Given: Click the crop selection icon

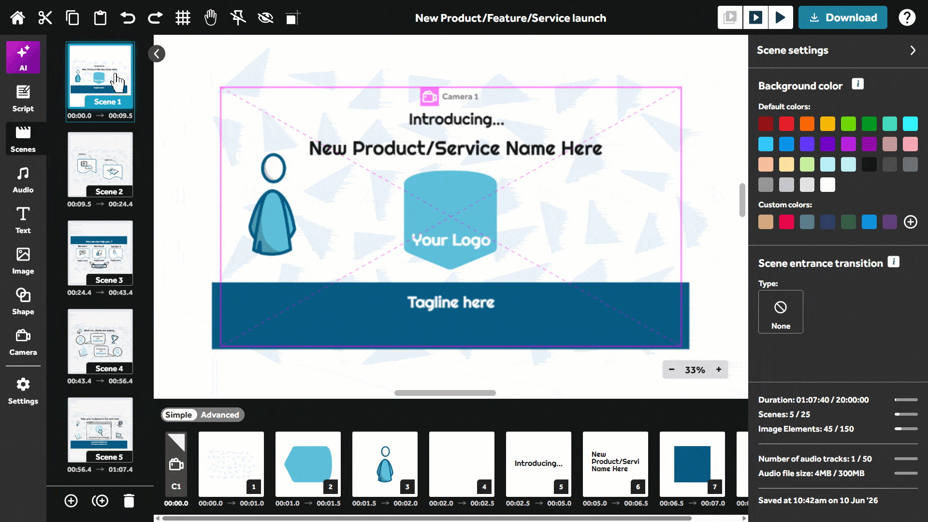Looking at the screenshot, I should click(x=292, y=18).
